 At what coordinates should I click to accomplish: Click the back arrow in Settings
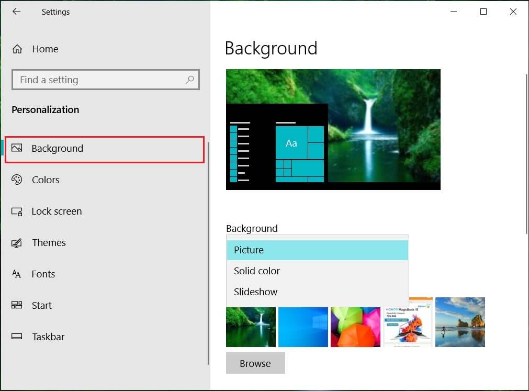[16, 12]
